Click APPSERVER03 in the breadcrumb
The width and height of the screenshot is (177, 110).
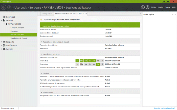(53, 7)
